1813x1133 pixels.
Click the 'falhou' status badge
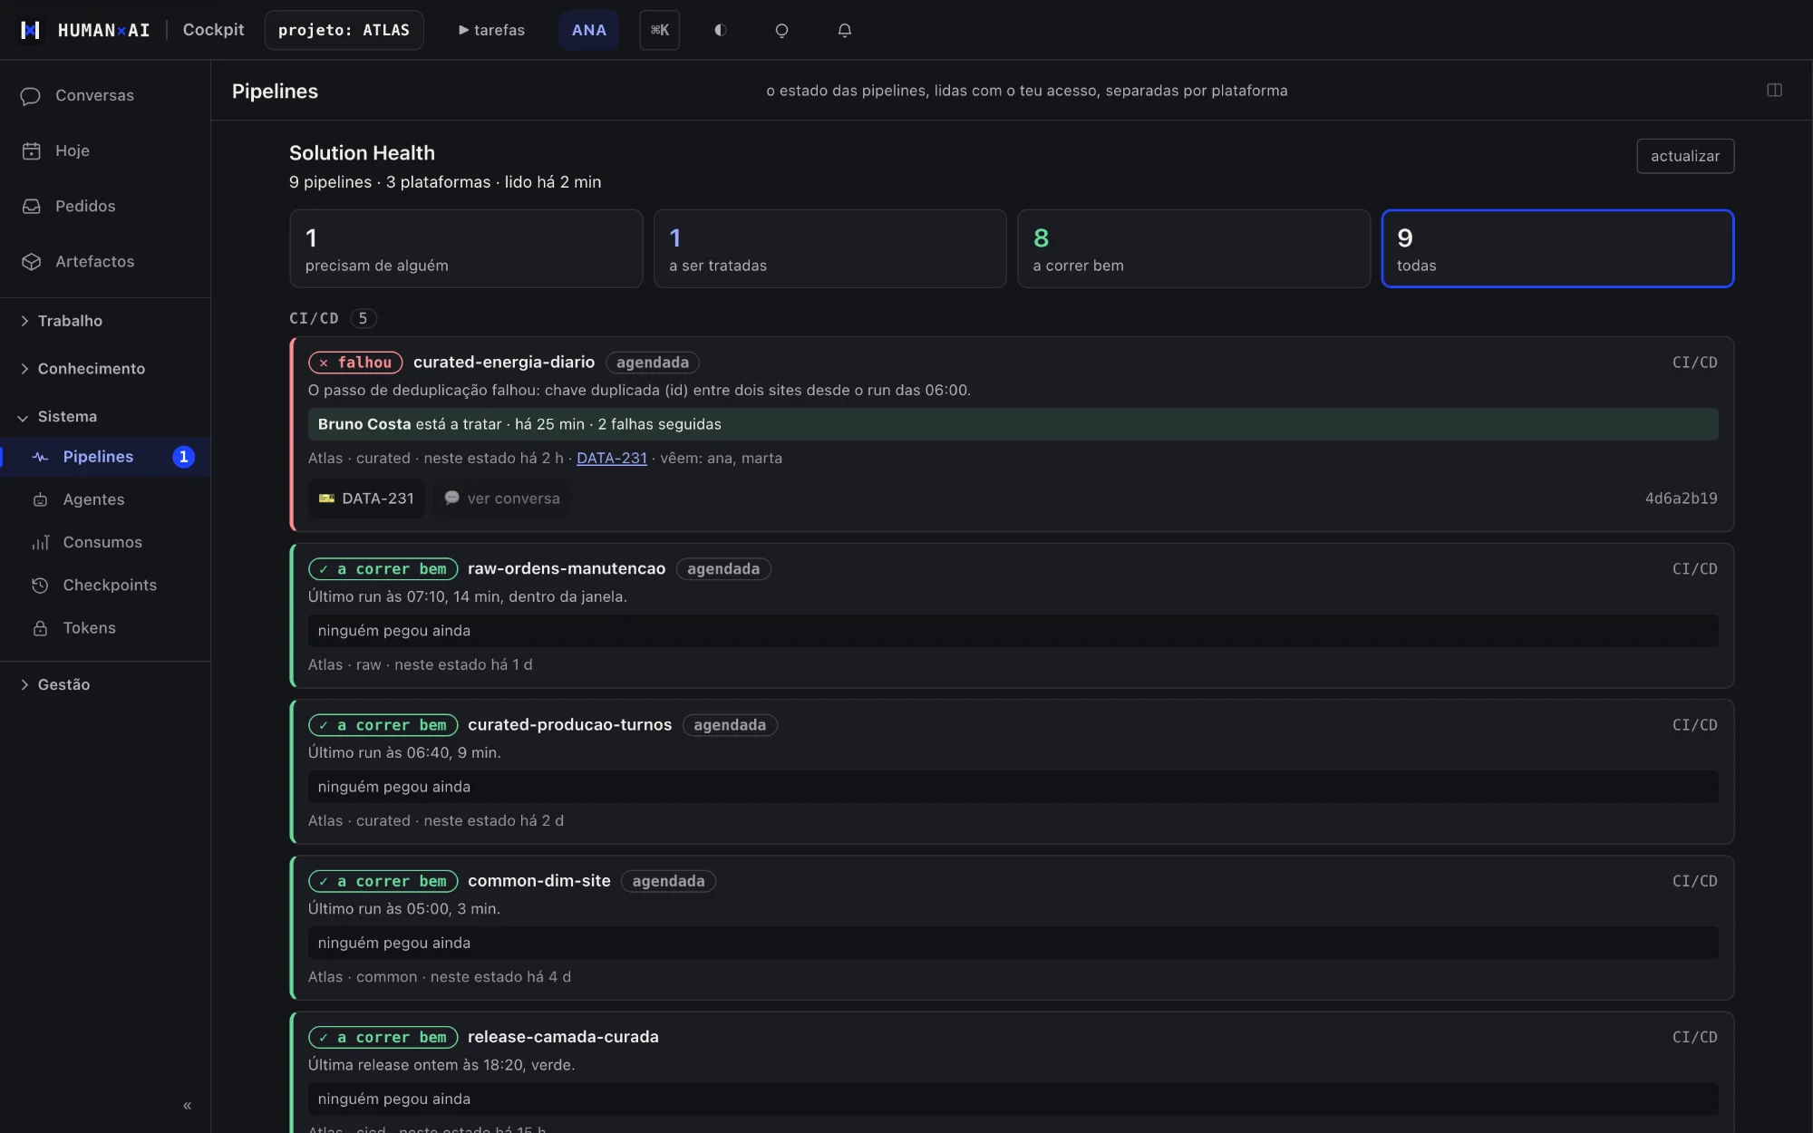[x=355, y=363]
